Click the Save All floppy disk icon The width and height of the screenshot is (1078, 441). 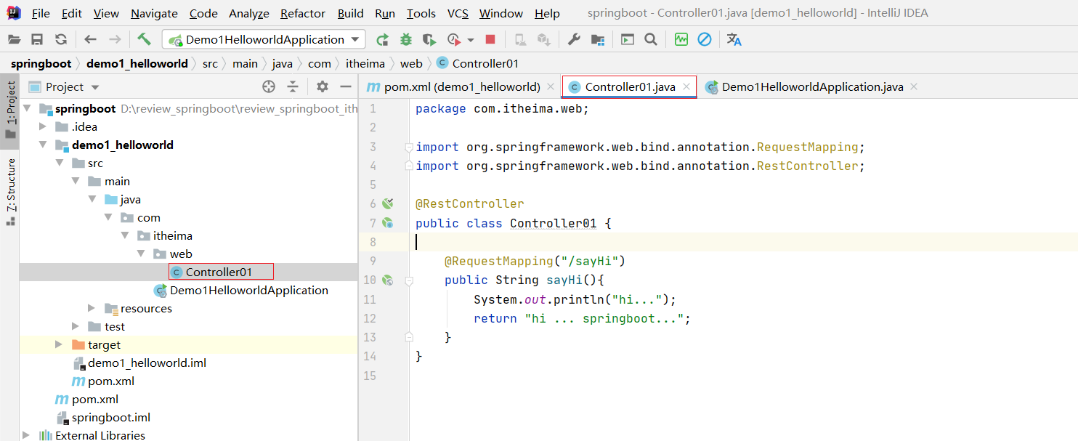coord(37,39)
